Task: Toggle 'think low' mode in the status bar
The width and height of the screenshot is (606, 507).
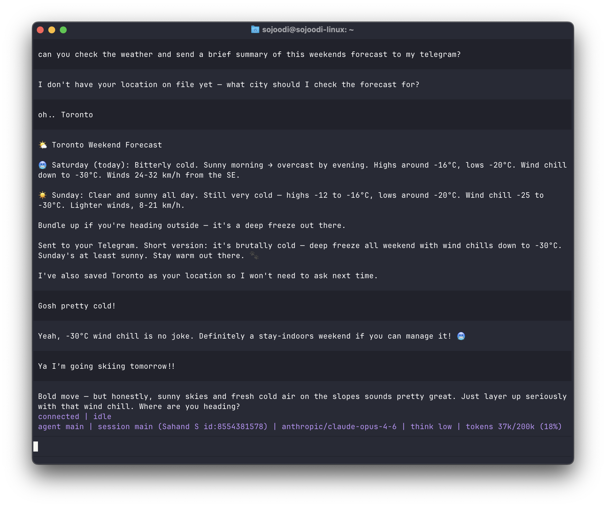Action: 432,427
